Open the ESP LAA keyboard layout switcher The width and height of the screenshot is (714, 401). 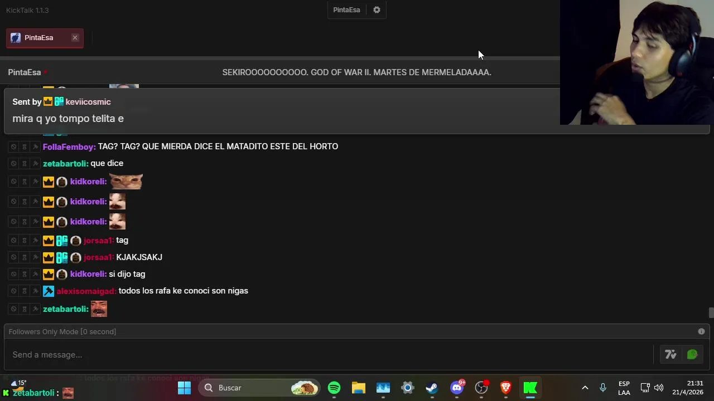624,388
